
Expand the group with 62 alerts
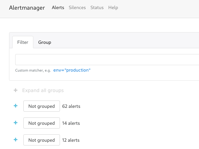15,106
